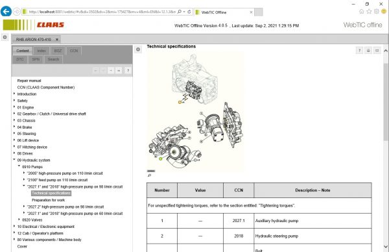Viewport: 389px width, 252px height.
Task: Expand "2100" feed pump on 110 l/min circuit
Action: pyautogui.click(x=24, y=180)
